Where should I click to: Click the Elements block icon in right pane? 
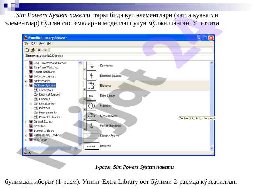pyautogui.click(x=91, y=85)
